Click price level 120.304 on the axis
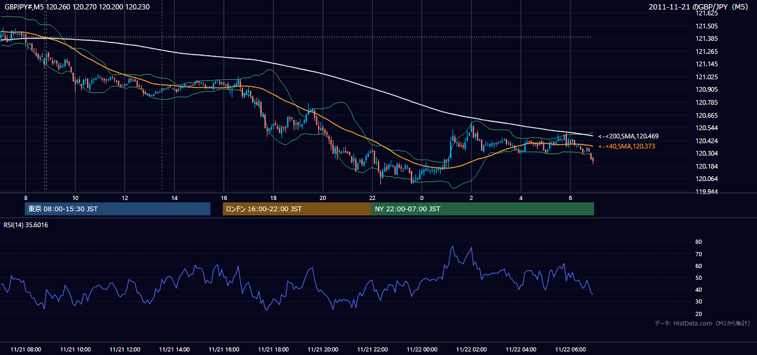The height and width of the screenshot is (355, 757). point(707,153)
